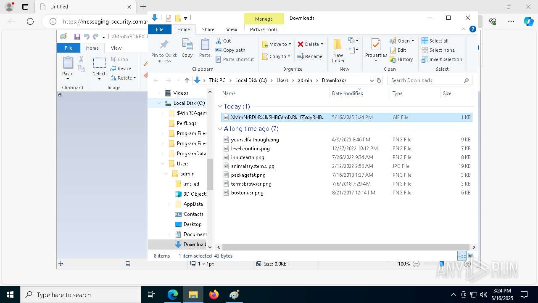This screenshot has width=538, height=303.
Task: Click Crop in Paint ribbon
Action: 119,59
